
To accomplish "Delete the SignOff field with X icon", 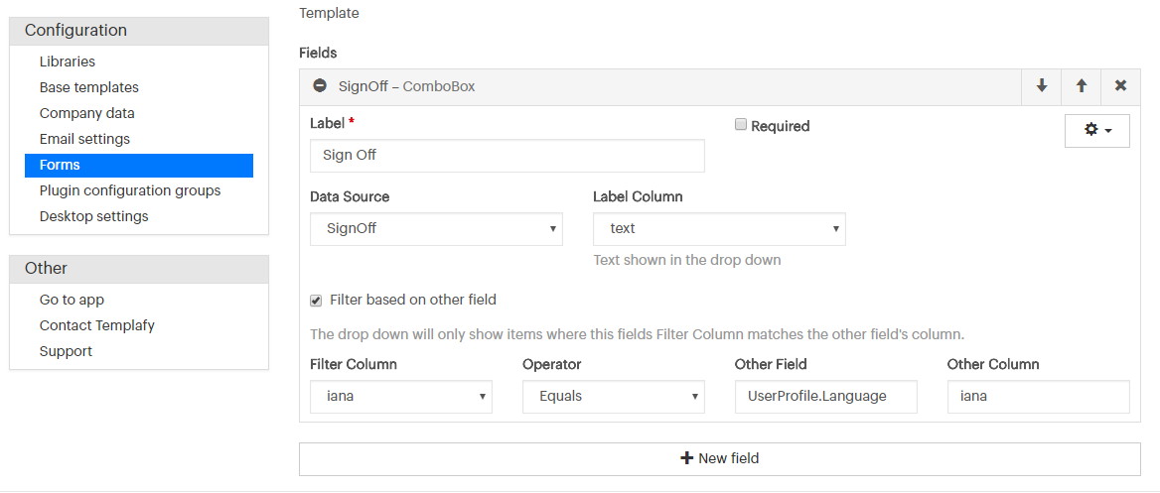I will pos(1121,86).
